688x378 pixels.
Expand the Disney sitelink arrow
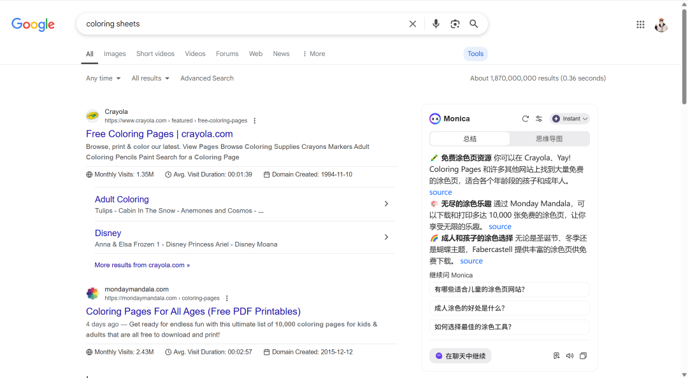386,237
